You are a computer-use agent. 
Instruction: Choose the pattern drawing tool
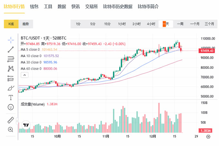coord(11,68)
